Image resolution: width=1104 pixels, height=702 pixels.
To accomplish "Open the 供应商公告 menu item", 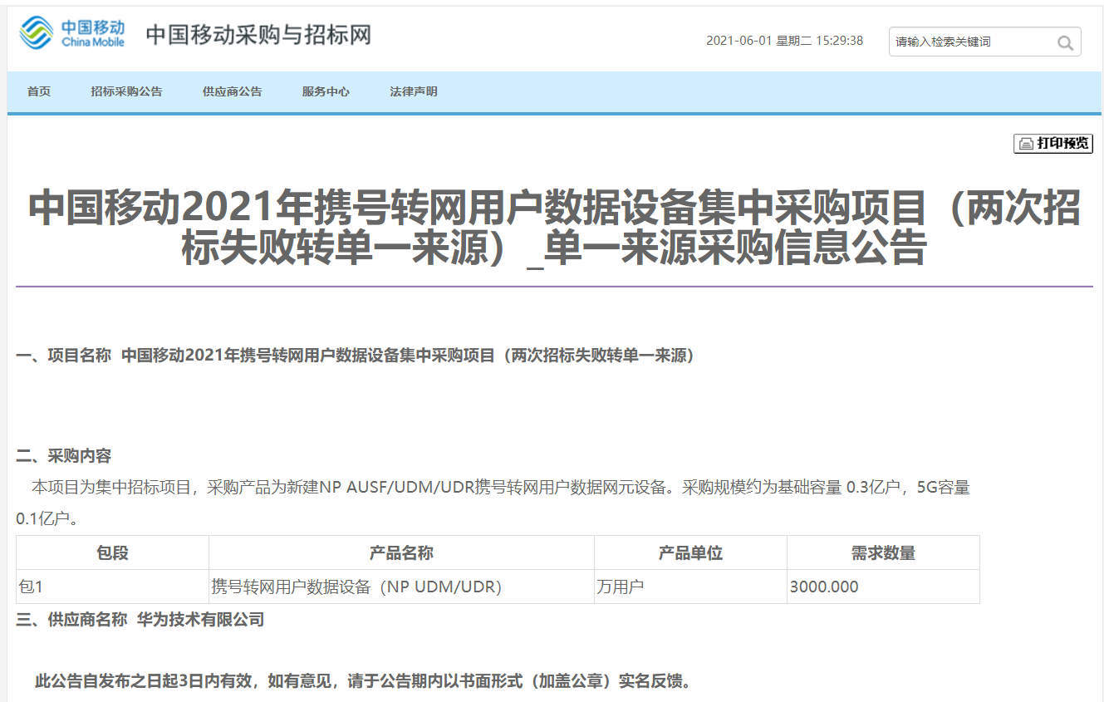I will pos(233,91).
